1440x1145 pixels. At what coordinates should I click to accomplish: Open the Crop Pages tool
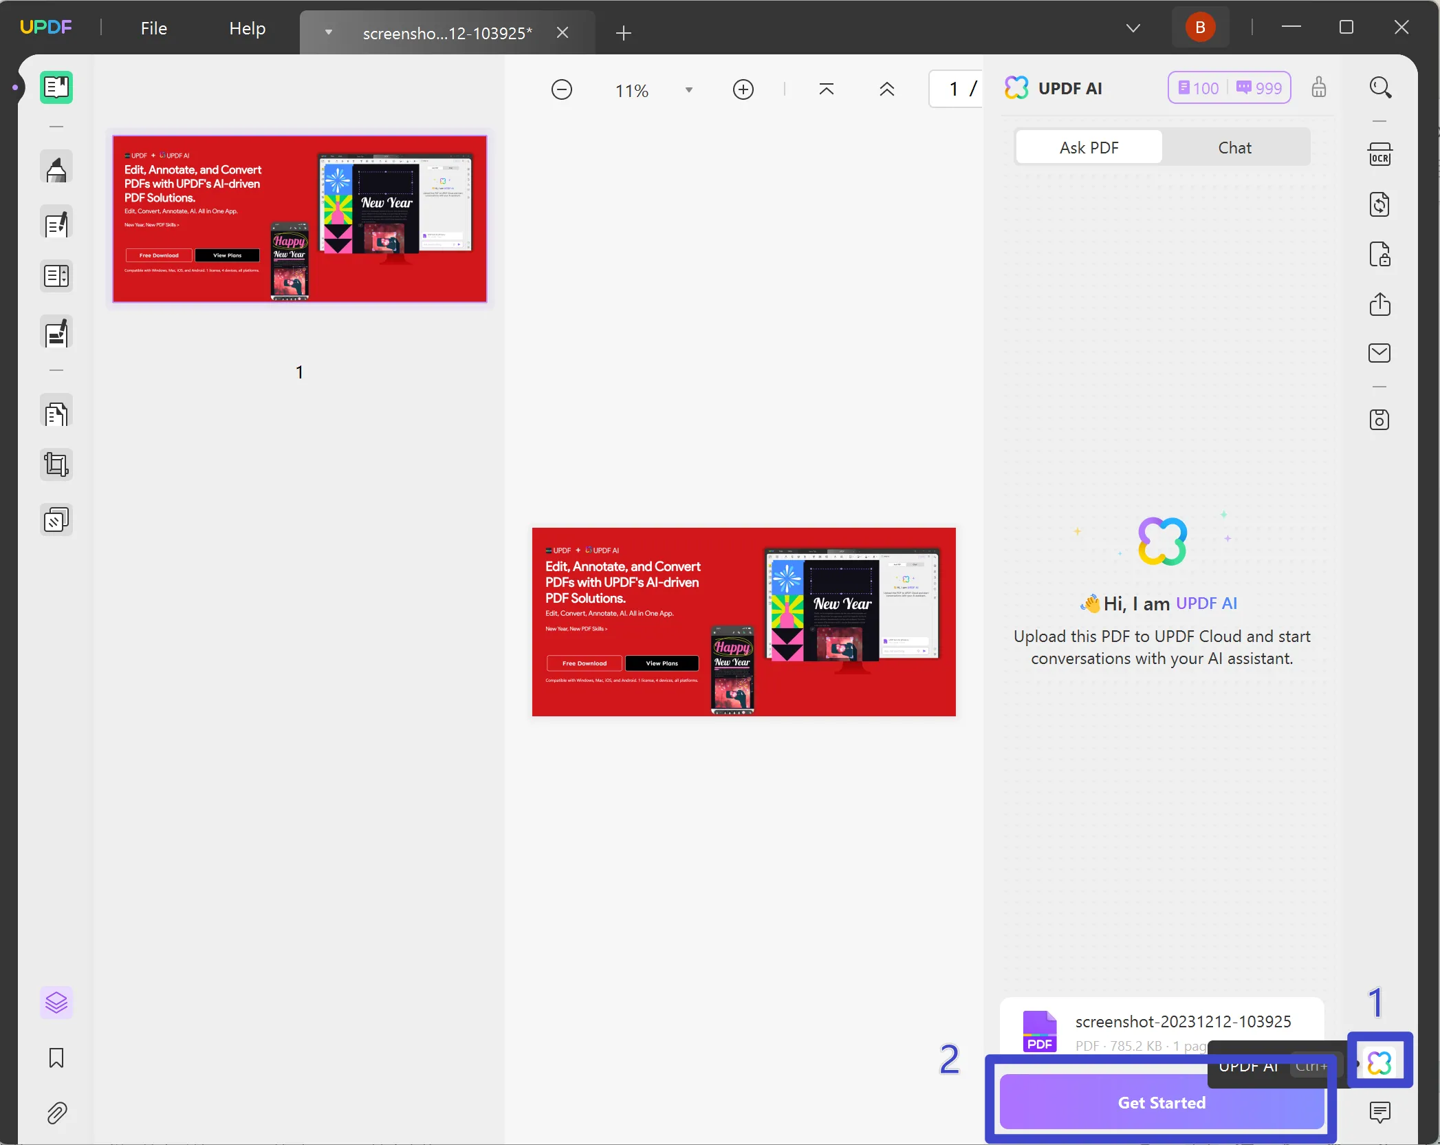(x=56, y=464)
